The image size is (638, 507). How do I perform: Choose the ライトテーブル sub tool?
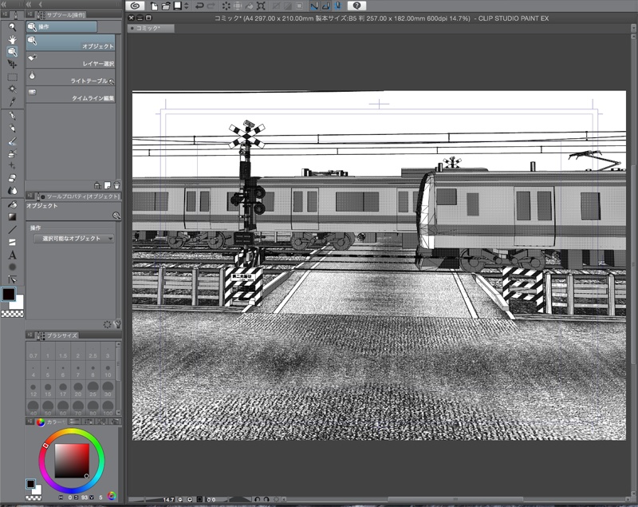[x=71, y=77]
